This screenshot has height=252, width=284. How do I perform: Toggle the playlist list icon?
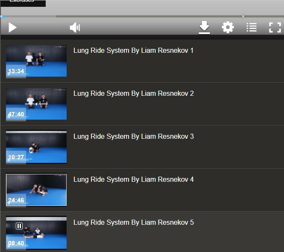tap(252, 28)
